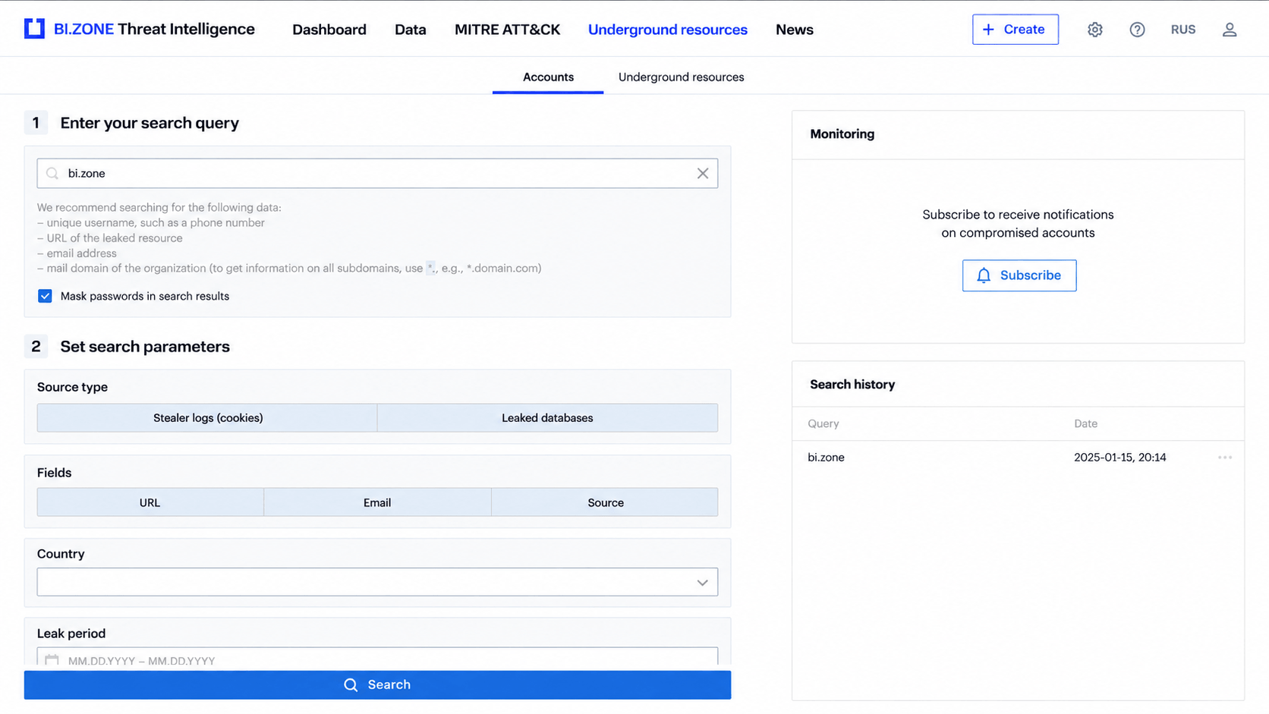1269x714 pixels.
Task: Clear the search query with the X icon
Action: pyautogui.click(x=703, y=174)
